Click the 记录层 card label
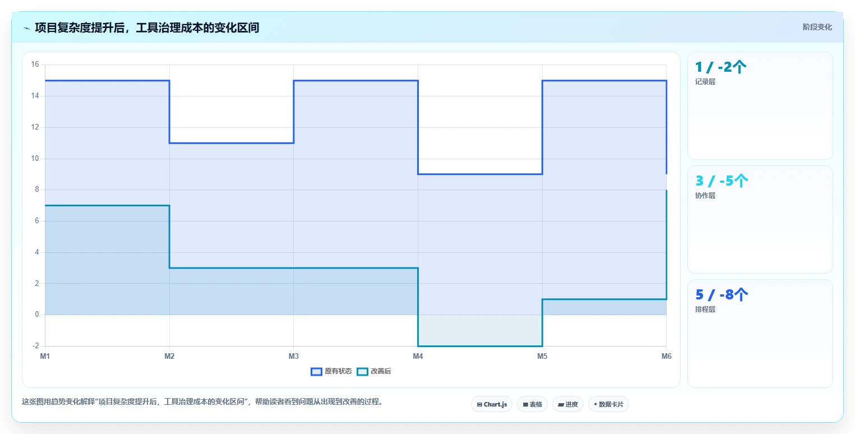The image size is (855, 434). (x=705, y=82)
